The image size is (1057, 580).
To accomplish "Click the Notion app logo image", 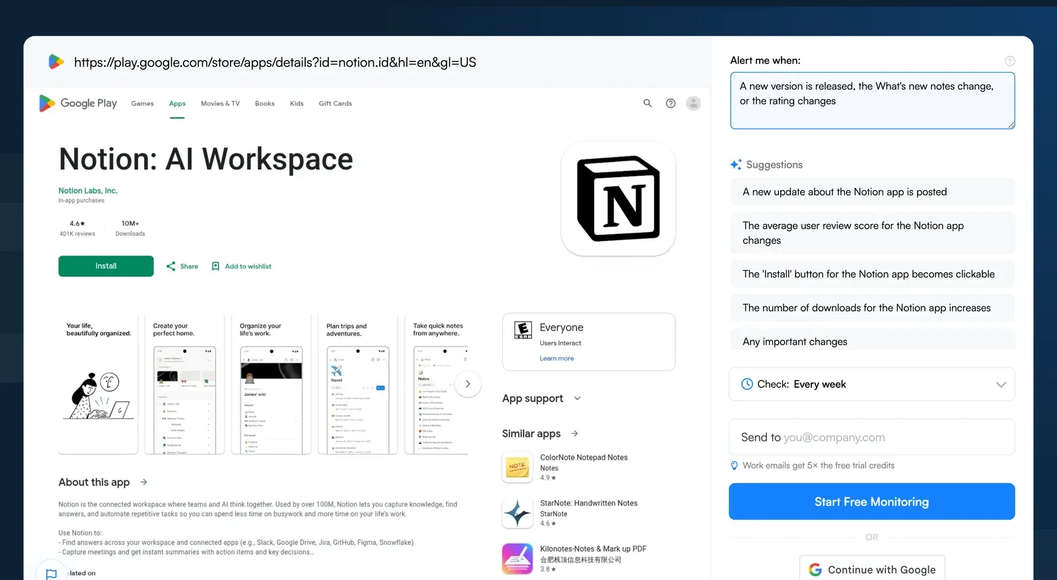I will tap(618, 199).
